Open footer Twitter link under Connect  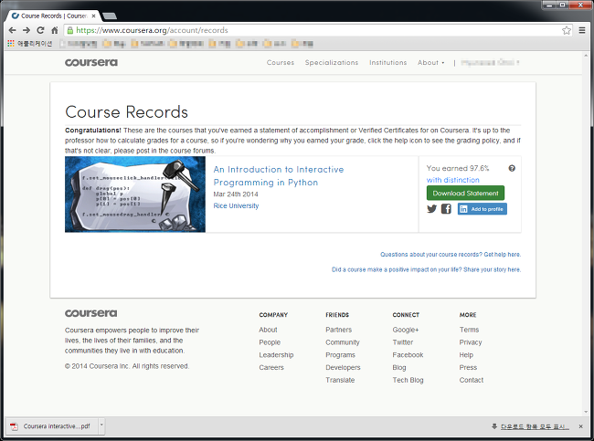[403, 342]
